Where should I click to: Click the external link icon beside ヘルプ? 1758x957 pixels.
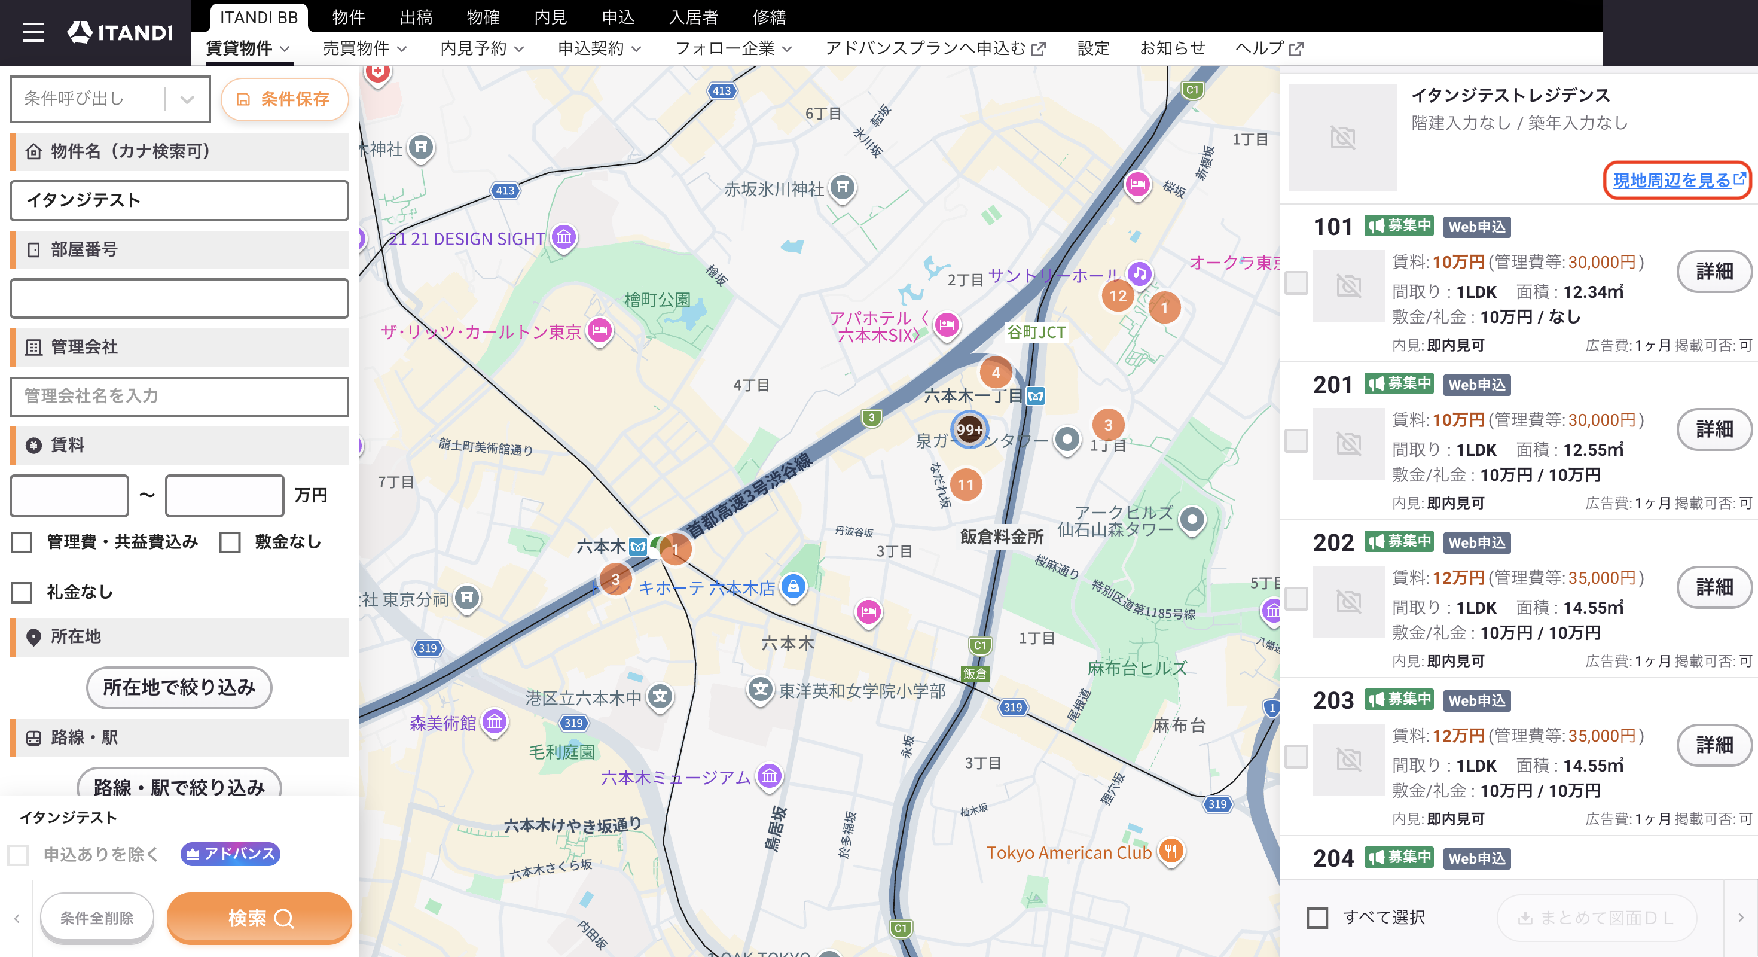coord(1296,48)
